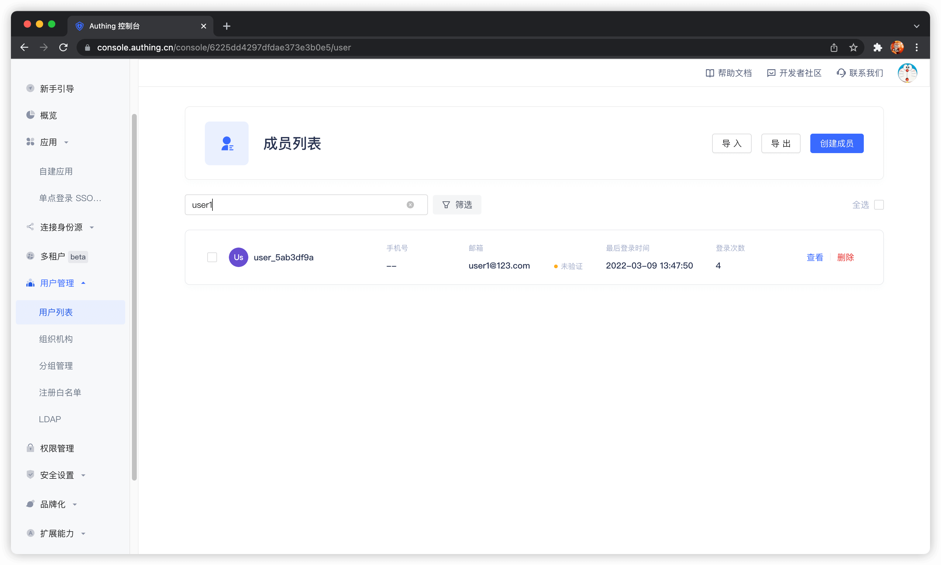This screenshot has width=941, height=565.
Task: Collapse the 用户管理 sidebar section
Action: click(57, 283)
